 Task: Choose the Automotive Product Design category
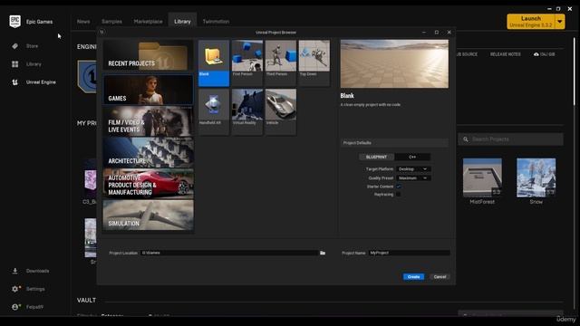pos(148,184)
